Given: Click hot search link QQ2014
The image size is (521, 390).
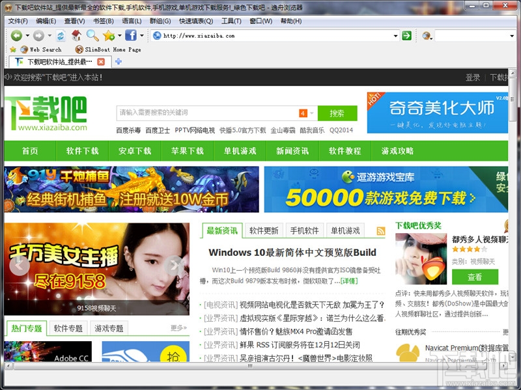Looking at the screenshot, I should pyautogui.click(x=341, y=130).
